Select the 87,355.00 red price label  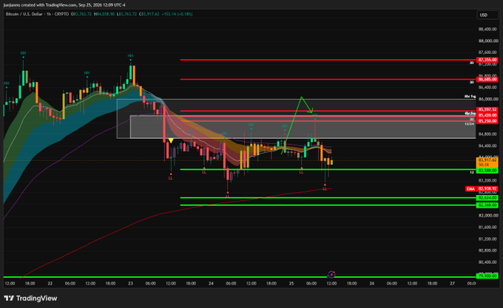[x=487, y=60]
